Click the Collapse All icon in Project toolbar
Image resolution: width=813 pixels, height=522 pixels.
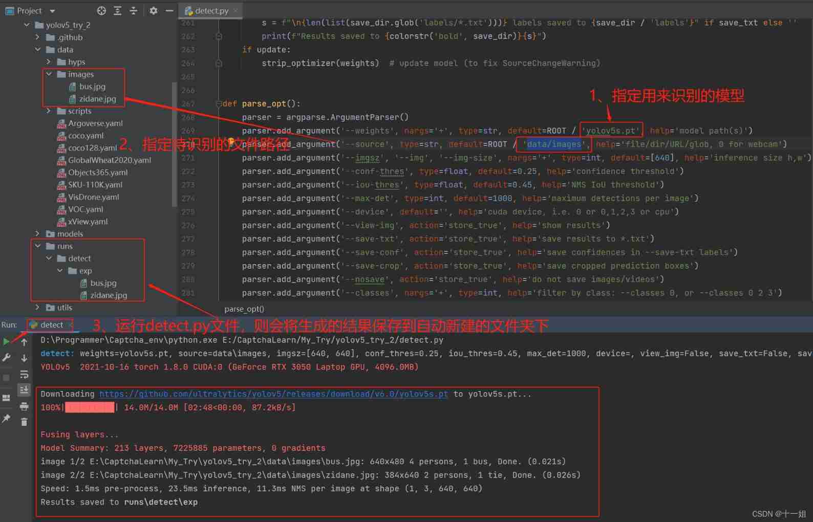click(x=133, y=11)
